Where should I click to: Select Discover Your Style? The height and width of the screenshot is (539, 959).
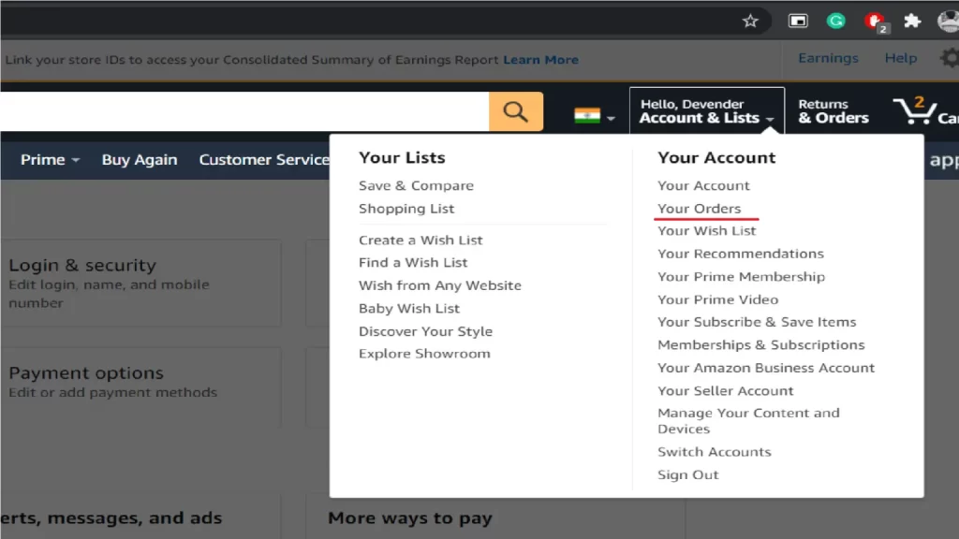click(x=425, y=331)
